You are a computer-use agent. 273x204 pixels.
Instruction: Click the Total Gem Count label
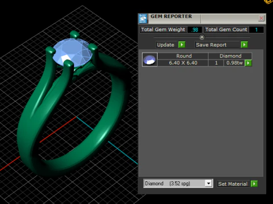(226, 29)
